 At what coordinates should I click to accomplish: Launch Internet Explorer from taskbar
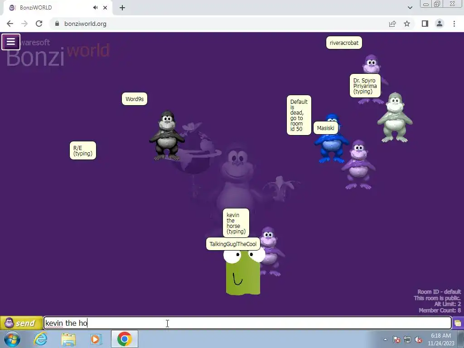(x=40, y=339)
